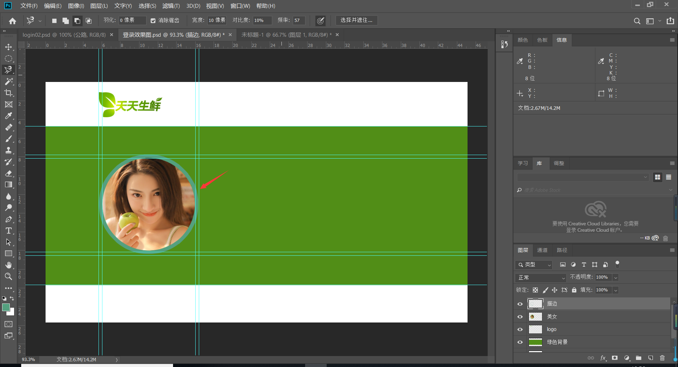Open the 图层(L) menu

(x=99, y=6)
